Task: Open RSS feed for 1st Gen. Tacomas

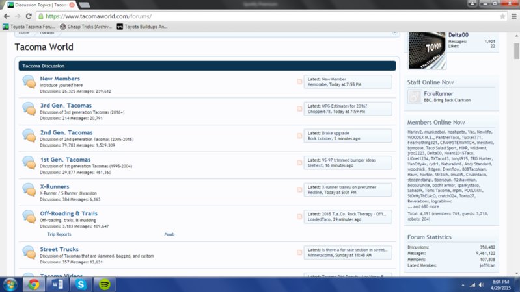Action: pos(299,163)
